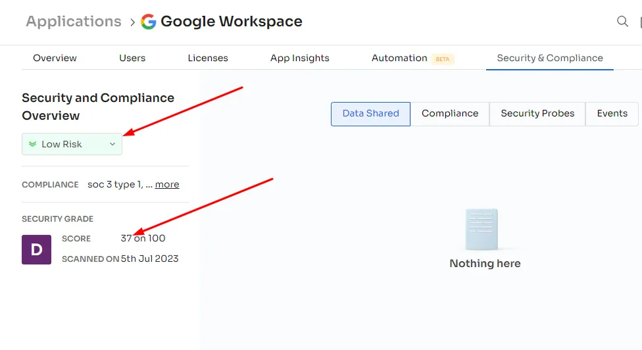Open the Licenses tab
The width and height of the screenshot is (642, 350).
click(208, 58)
